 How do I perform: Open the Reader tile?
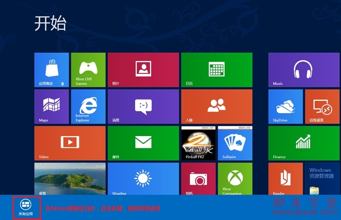point(286,179)
